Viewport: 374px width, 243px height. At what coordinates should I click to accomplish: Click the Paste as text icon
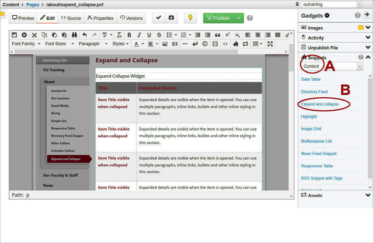64,35
